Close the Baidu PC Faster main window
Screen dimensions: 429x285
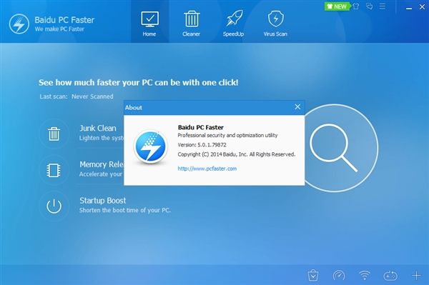click(422, 7)
